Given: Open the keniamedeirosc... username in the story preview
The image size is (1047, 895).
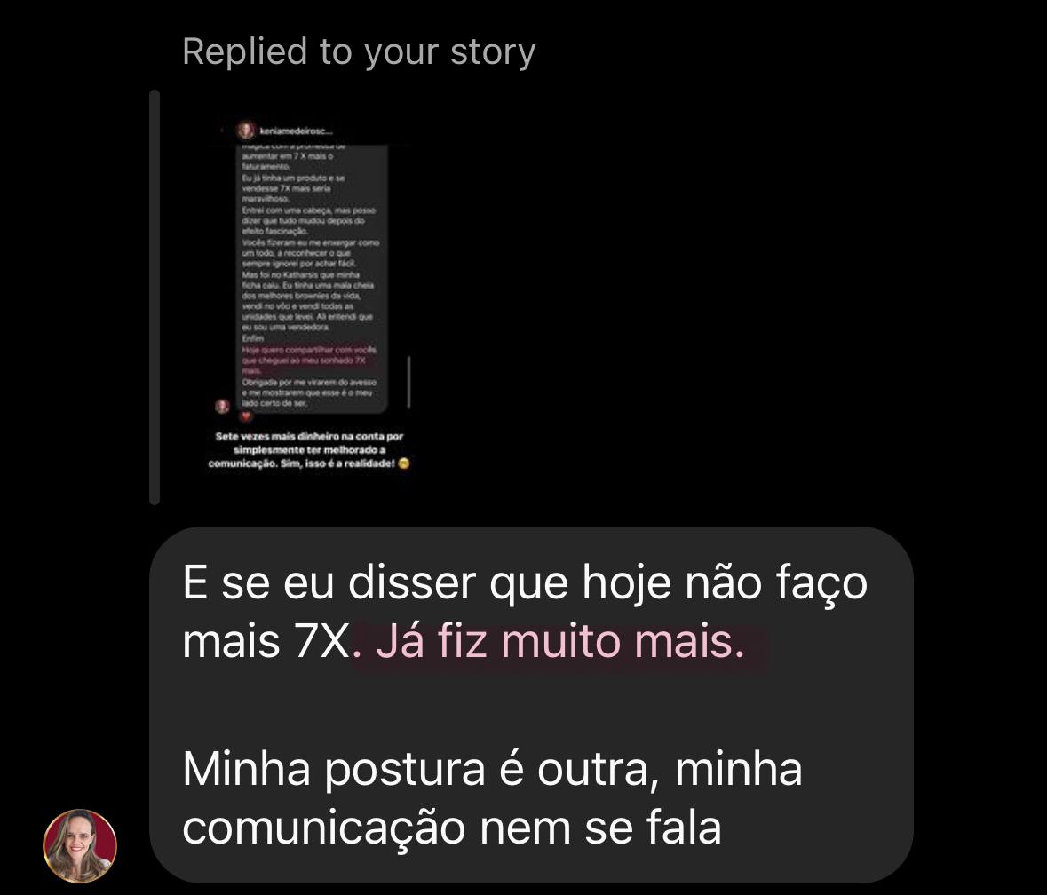Looking at the screenshot, I should [296, 131].
